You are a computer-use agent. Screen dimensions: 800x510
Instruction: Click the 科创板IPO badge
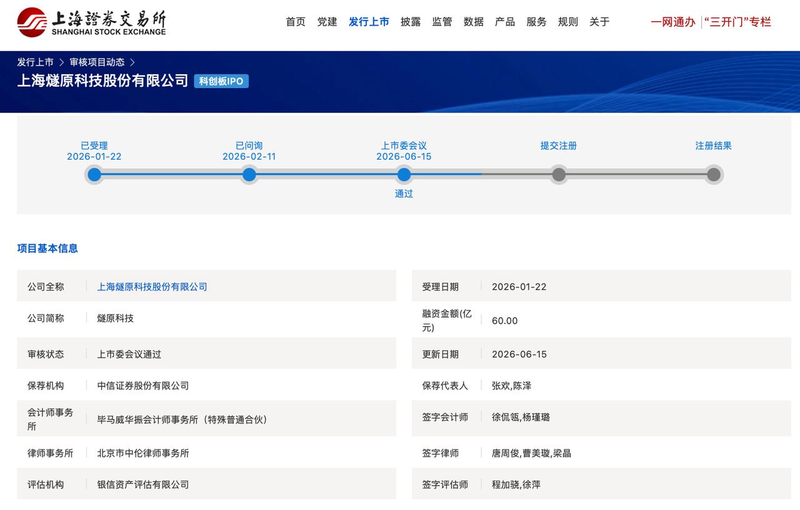tap(221, 81)
